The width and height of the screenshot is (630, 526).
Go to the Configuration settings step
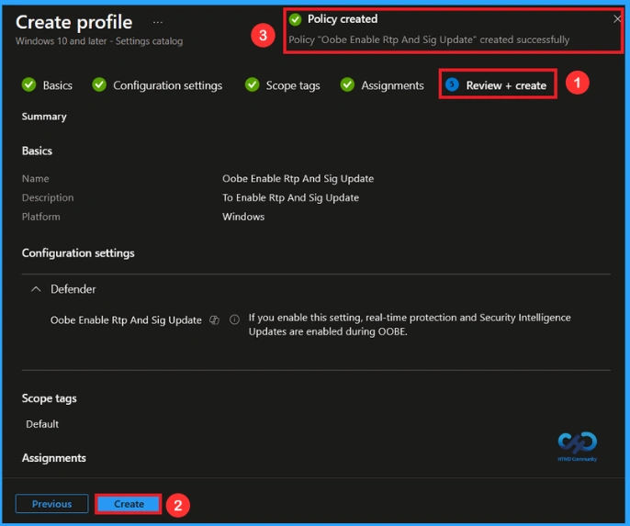167,85
